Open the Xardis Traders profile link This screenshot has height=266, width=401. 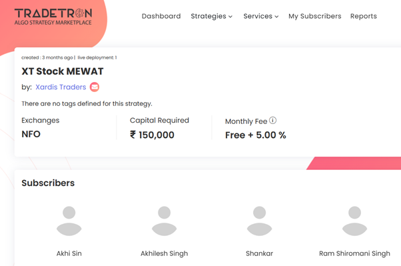click(x=61, y=87)
